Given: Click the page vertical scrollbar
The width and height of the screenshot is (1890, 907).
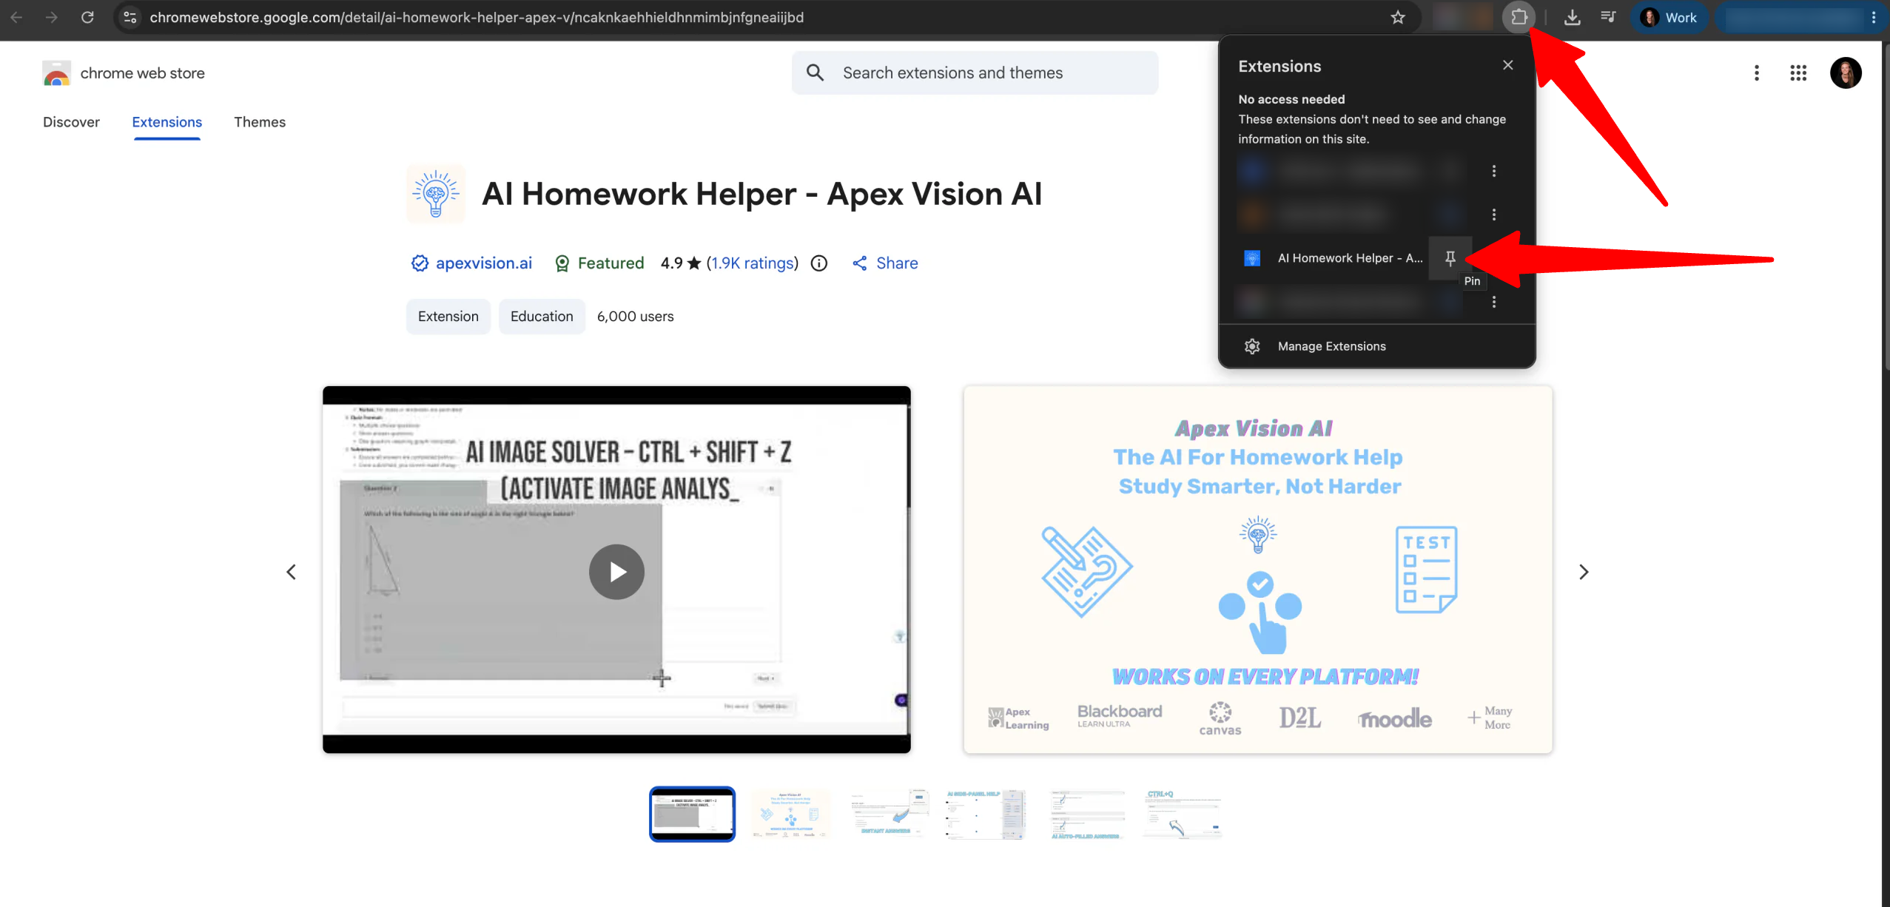Looking at the screenshot, I should [1885, 207].
